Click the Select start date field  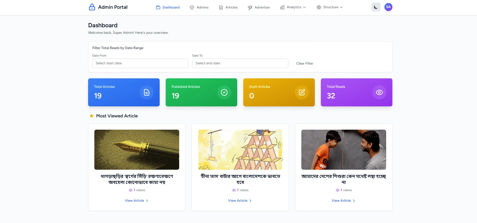140,63
